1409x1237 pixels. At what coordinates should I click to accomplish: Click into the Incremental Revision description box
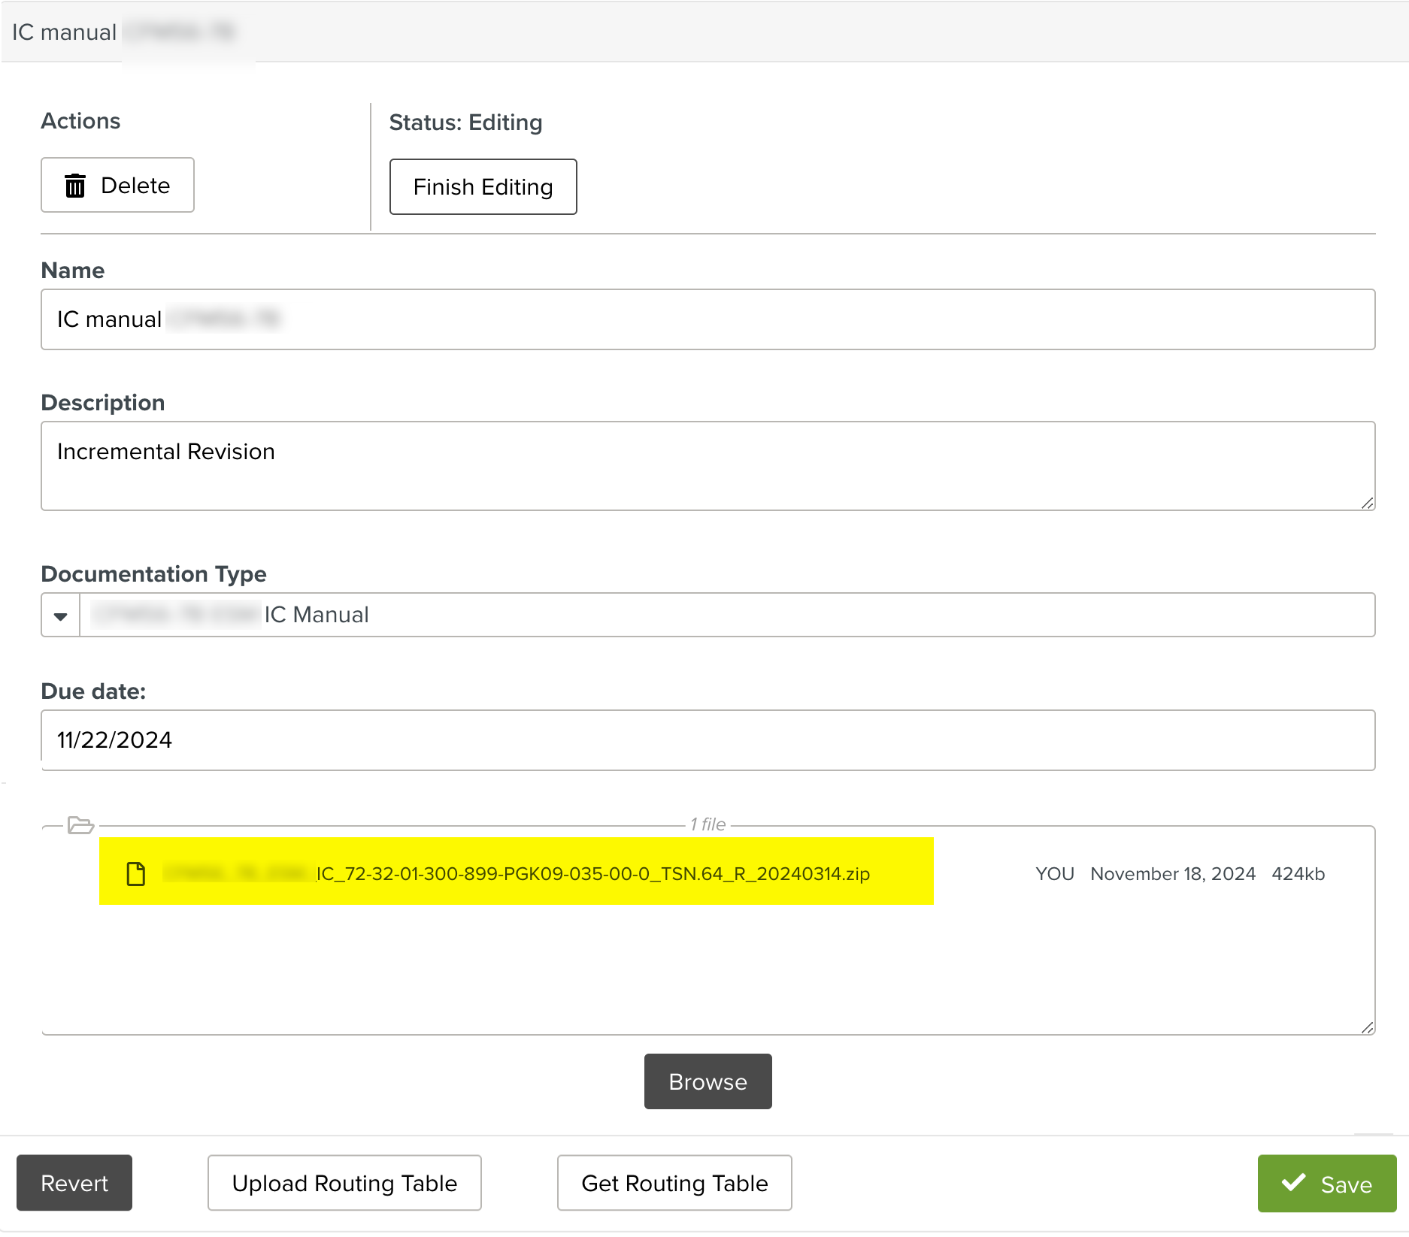coord(708,466)
